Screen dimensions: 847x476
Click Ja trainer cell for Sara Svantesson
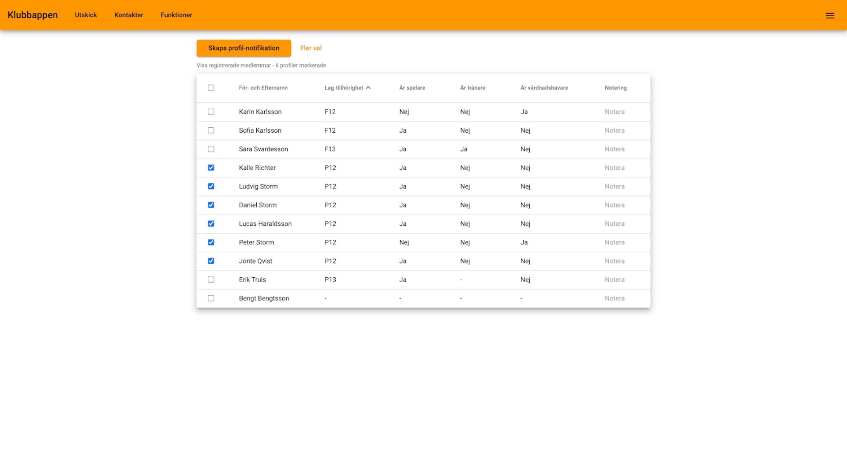click(x=464, y=149)
